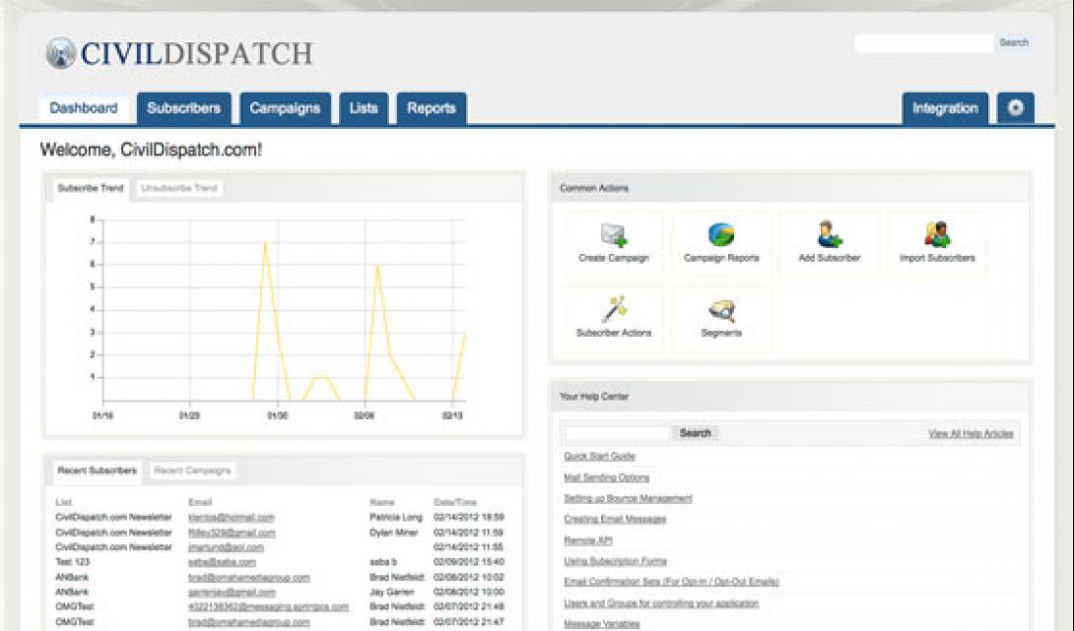Click the 'Test 123' list cell
The height and width of the screenshot is (631, 1074).
coord(73,562)
